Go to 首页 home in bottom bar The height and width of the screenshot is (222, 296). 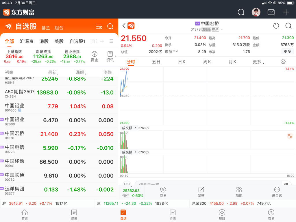25,215
